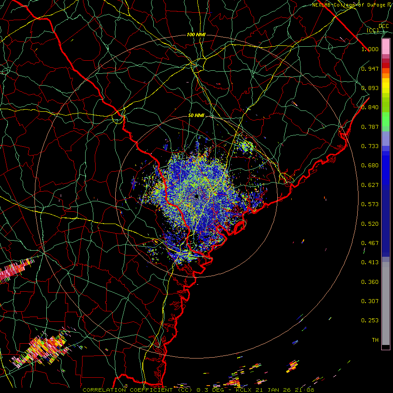
Task: Click the 0.733 scale value
Action: click(370, 146)
